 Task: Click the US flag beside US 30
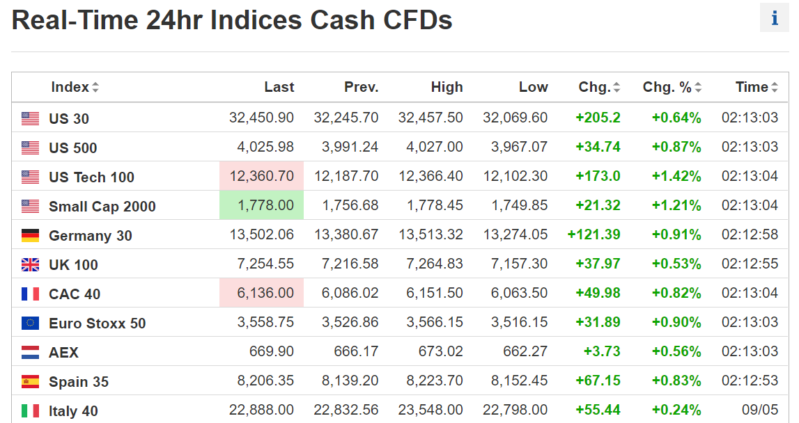click(x=30, y=119)
